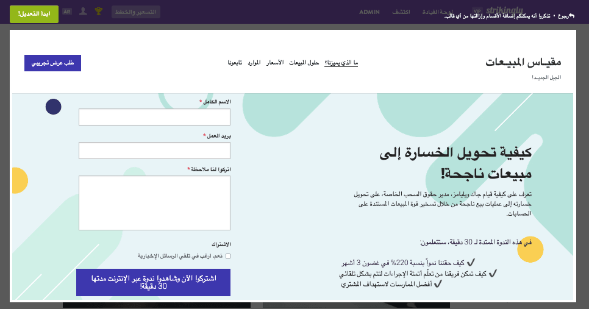Click the site title مقياس المبيعات

[x=523, y=62]
